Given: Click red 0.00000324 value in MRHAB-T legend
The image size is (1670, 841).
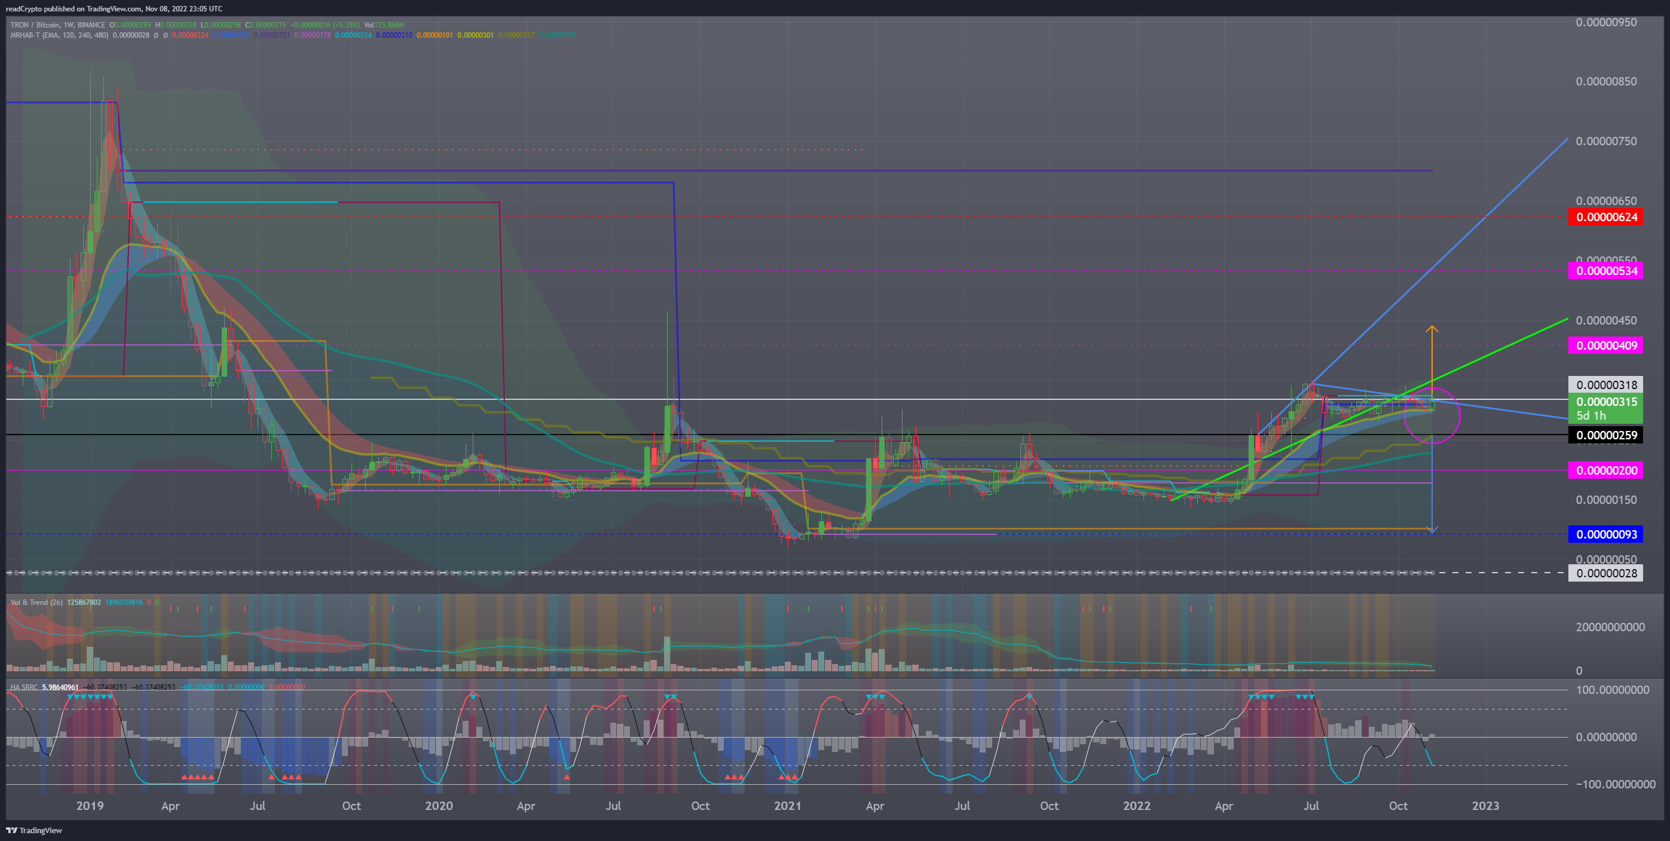Looking at the screenshot, I should pyautogui.click(x=190, y=35).
